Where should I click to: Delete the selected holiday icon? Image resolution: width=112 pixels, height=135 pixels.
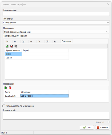[10, 88]
